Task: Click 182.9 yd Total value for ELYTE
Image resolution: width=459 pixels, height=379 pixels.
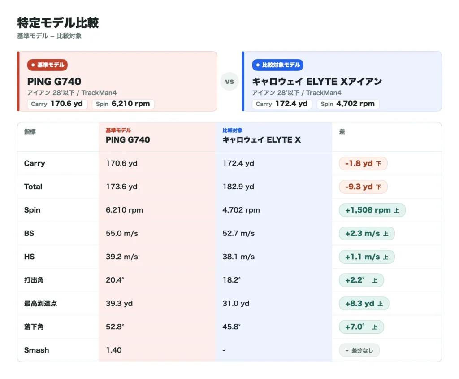Action: [x=238, y=187]
